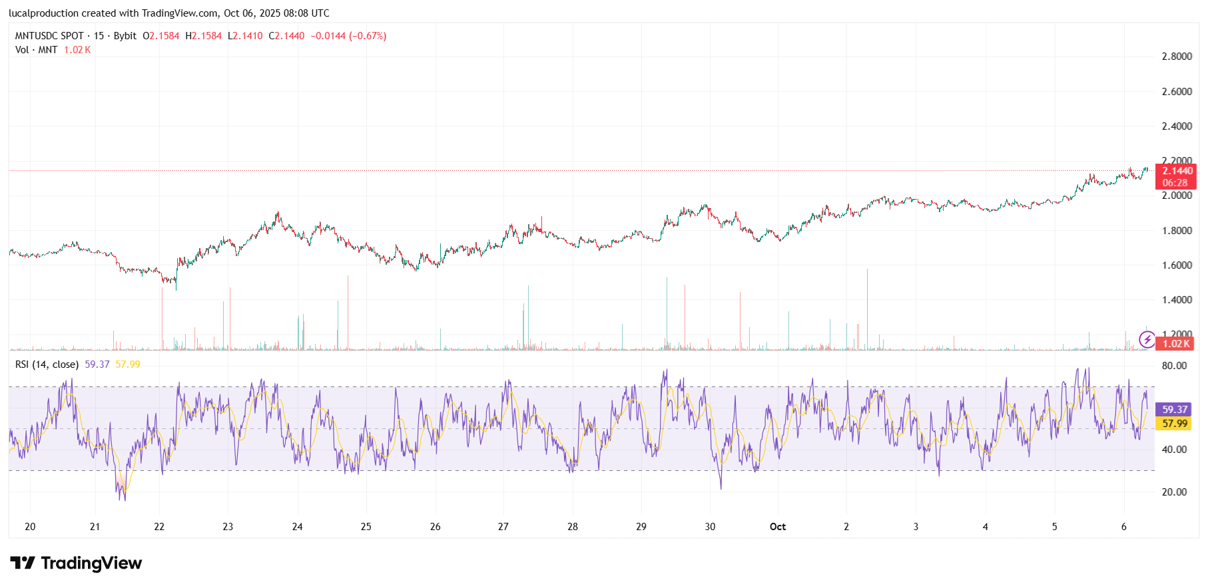Click the 20.00 RSI scale label
The height and width of the screenshot is (588, 1208).
tap(1174, 492)
